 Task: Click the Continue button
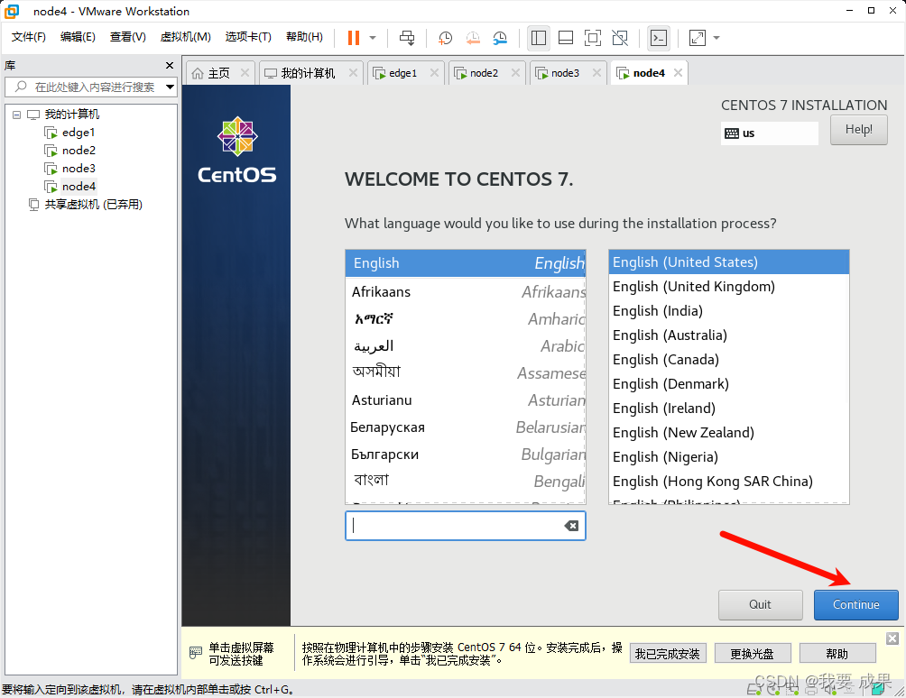click(855, 604)
